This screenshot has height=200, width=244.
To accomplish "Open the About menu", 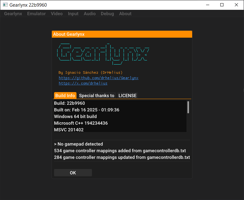I will pos(125,14).
